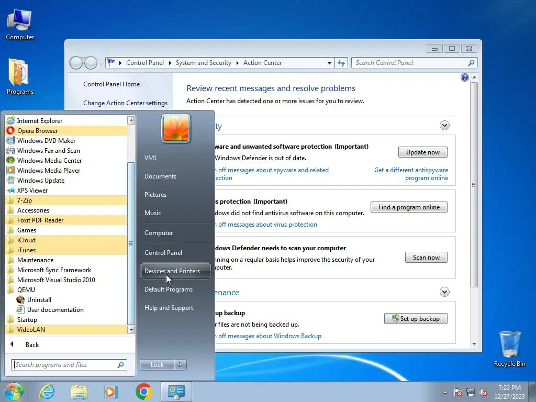Click the taskbar clock showing 7:22 PM
The image size is (536, 402).
pyautogui.click(x=509, y=392)
